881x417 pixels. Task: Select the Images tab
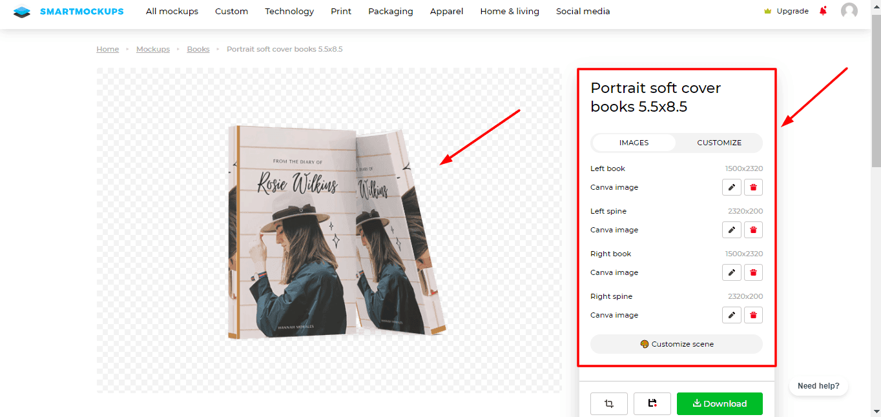[x=634, y=143]
